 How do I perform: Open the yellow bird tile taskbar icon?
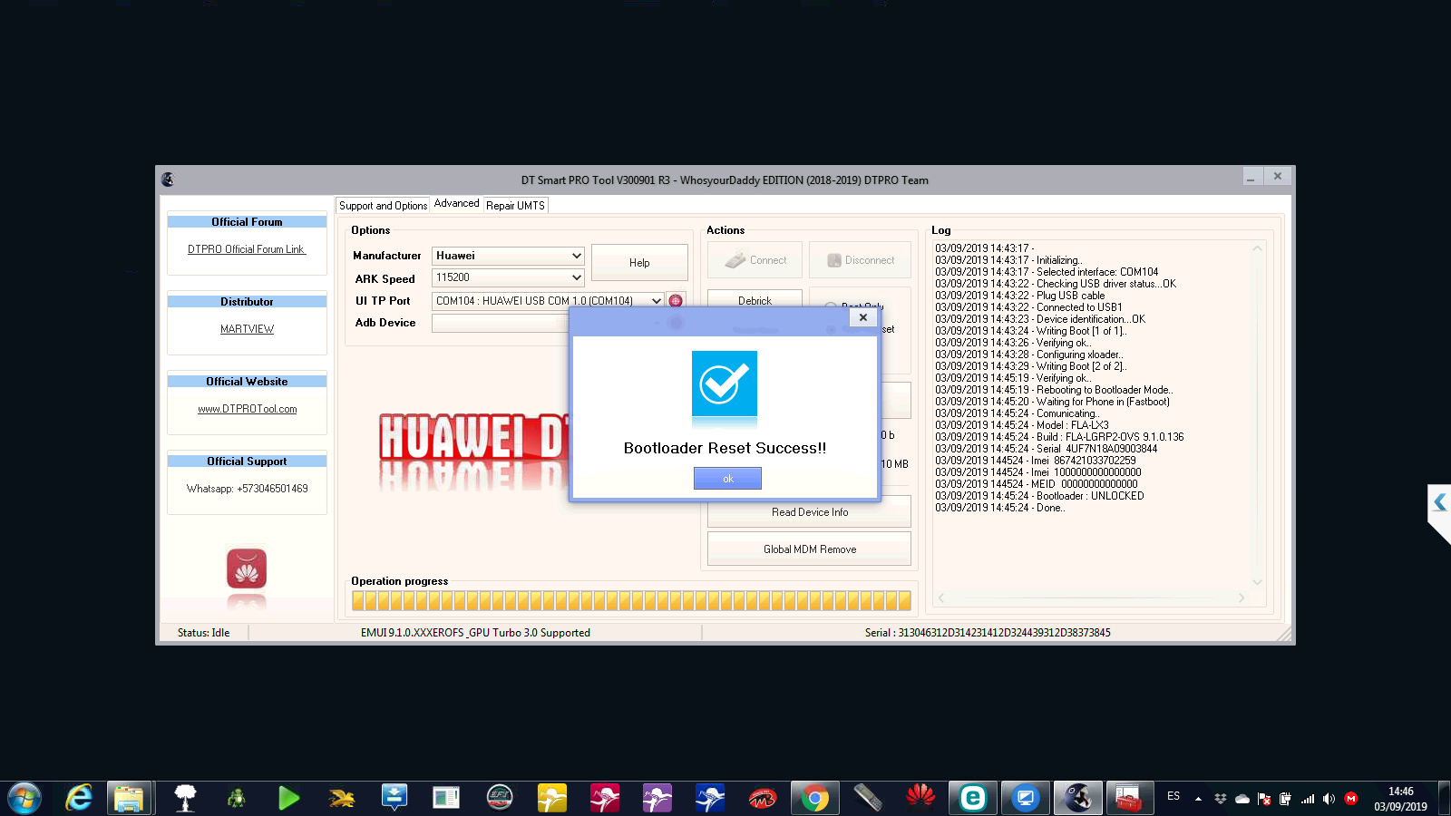(x=552, y=798)
